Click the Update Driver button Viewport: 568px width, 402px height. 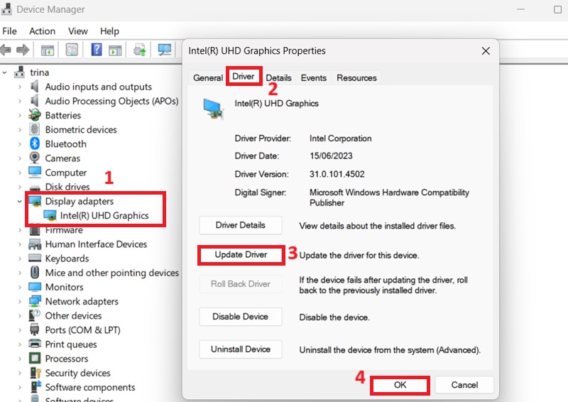click(x=241, y=255)
